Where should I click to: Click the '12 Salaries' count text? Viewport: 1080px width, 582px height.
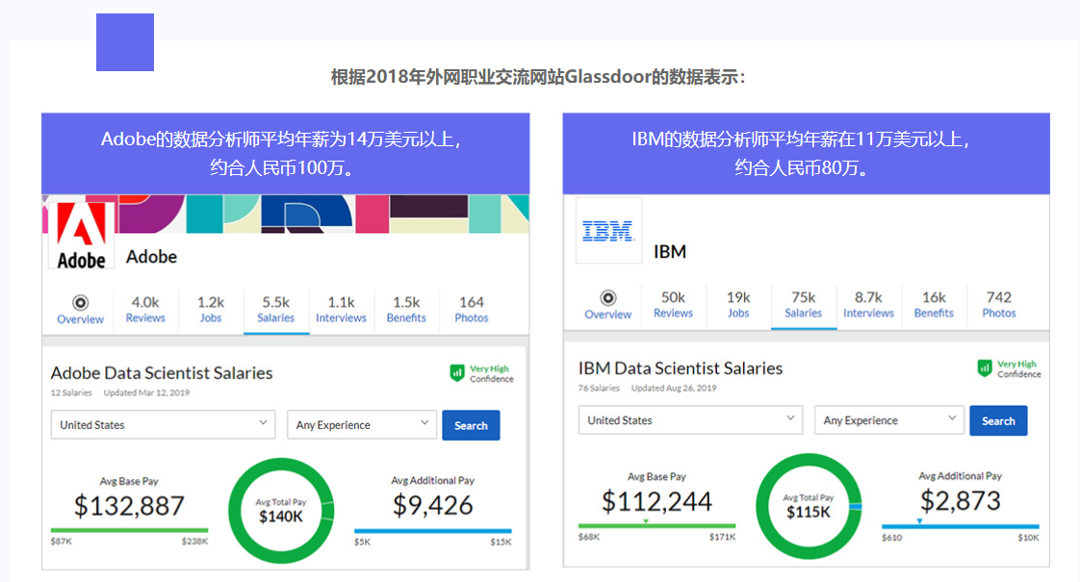tap(71, 392)
